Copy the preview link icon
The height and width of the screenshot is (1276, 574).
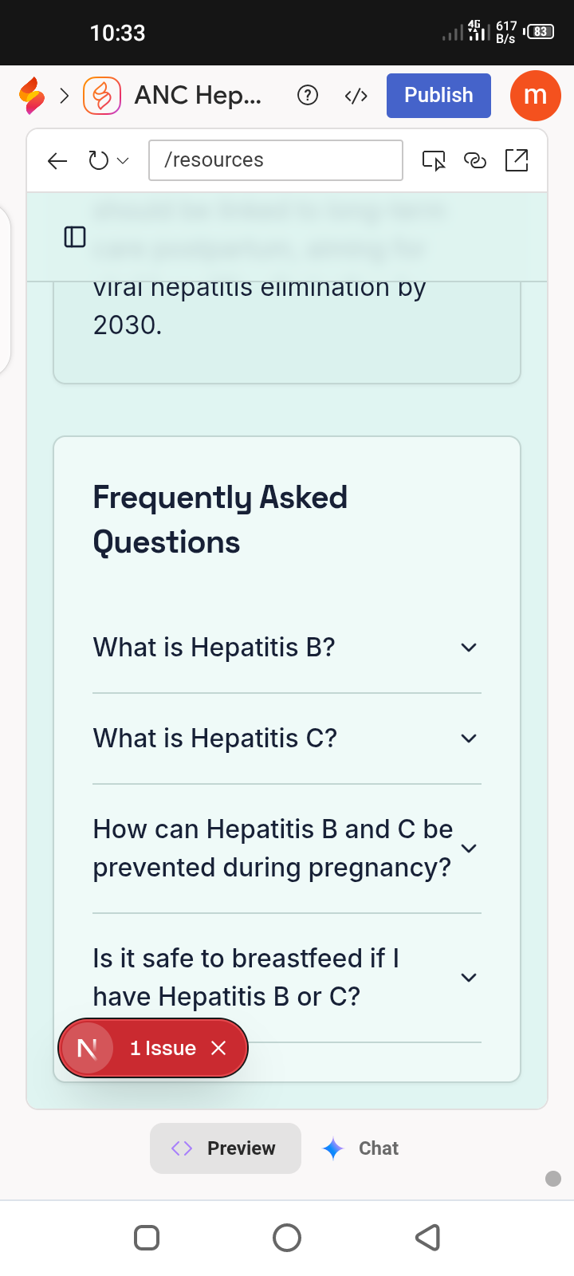coord(475,160)
